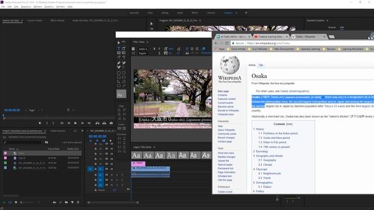Open the Project panel menu
The image size is (374, 210).
click(x=45, y=131)
